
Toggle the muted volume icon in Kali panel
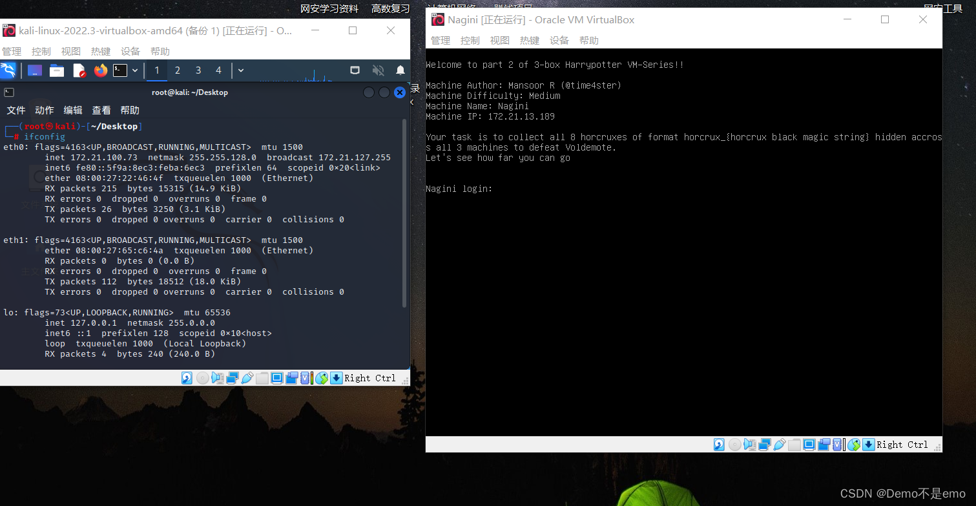(379, 70)
